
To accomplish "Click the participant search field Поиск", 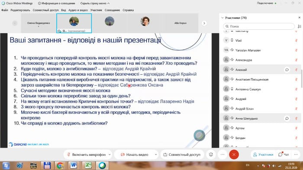I will click(x=259, y=26).
